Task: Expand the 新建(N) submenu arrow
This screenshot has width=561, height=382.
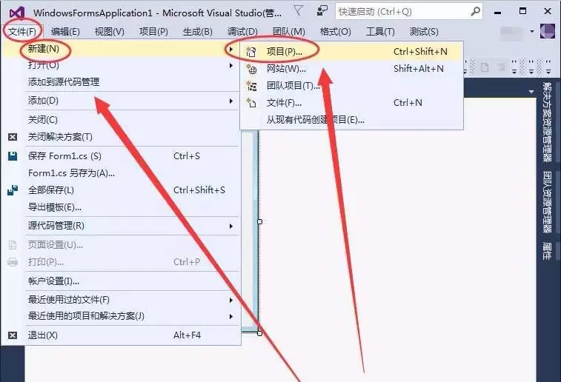Action: pos(231,49)
